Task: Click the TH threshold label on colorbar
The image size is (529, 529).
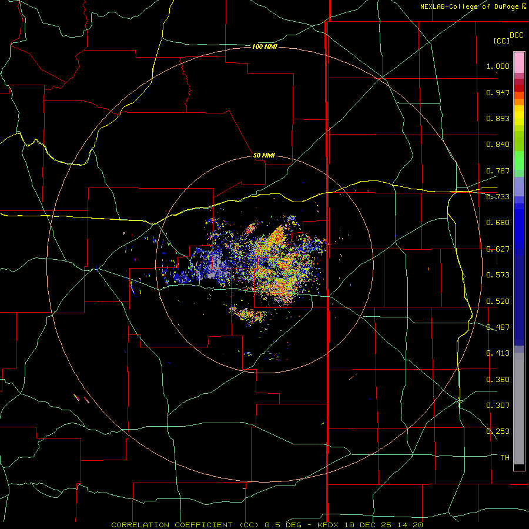Action: (x=505, y=458)
